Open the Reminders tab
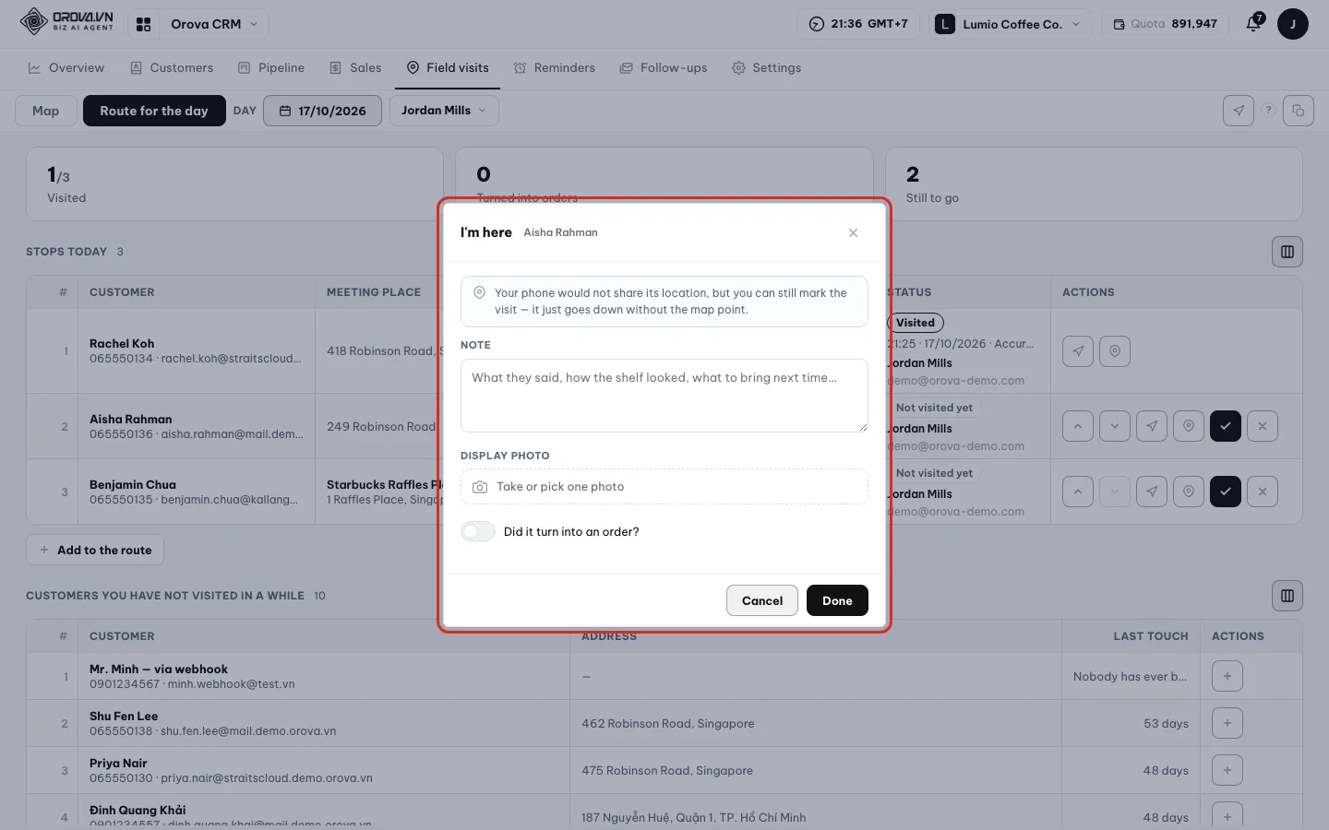The width and height of the screenshot is (1329, 830). click(555, 68)
